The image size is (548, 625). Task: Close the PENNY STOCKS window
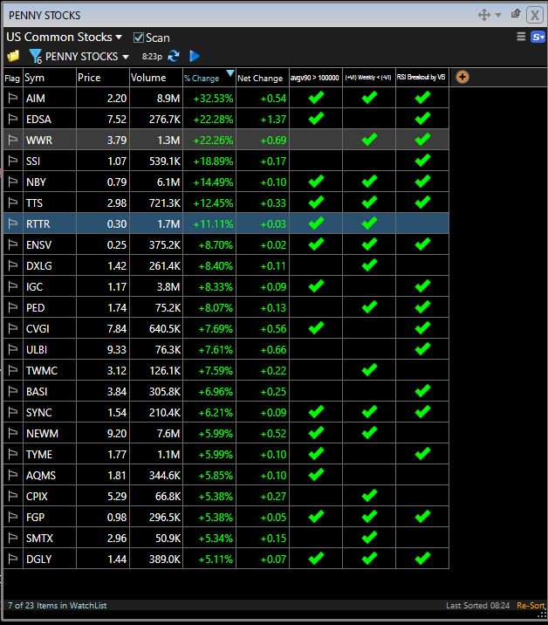(x=535, y=16)
